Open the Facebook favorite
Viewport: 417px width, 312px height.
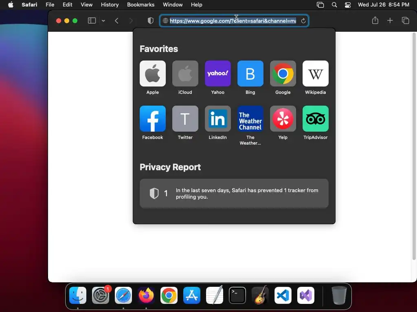(152, 119)
